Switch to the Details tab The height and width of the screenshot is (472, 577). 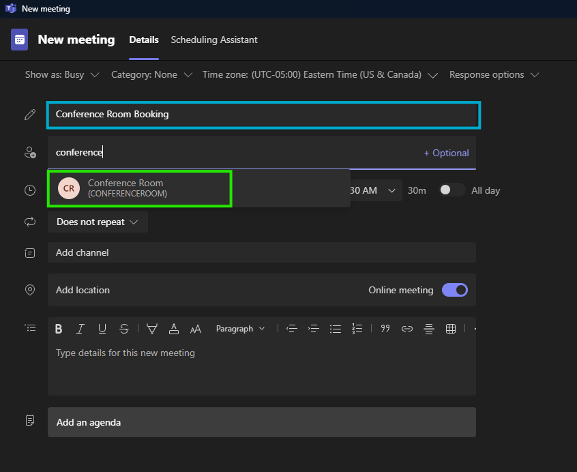pos(144,40)
